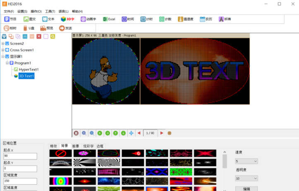Open the 透明度 transparency dropdown
The height and width of the screenshot is (191, 299).
(x=246, y=179)
